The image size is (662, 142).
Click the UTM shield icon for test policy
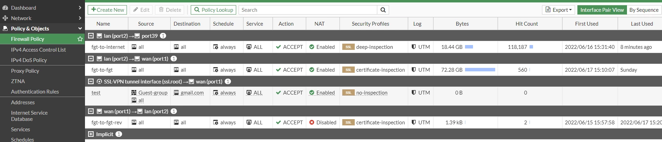[414, 92]
